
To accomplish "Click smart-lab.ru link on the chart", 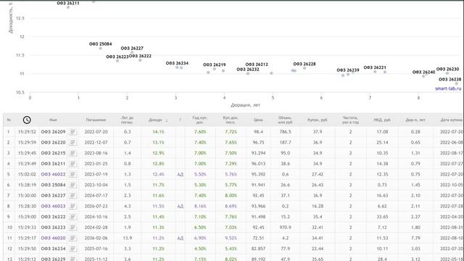I will [x=448, y=88].
